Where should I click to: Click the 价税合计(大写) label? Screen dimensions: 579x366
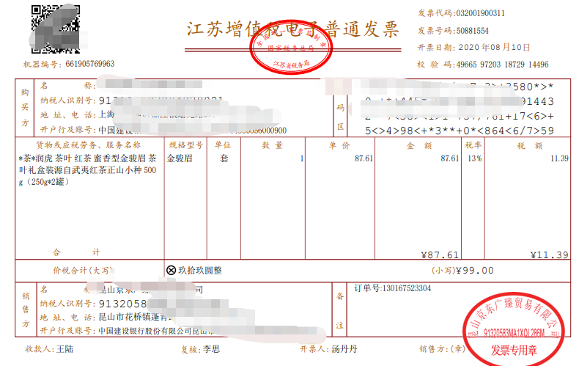[x=82, y=271]
